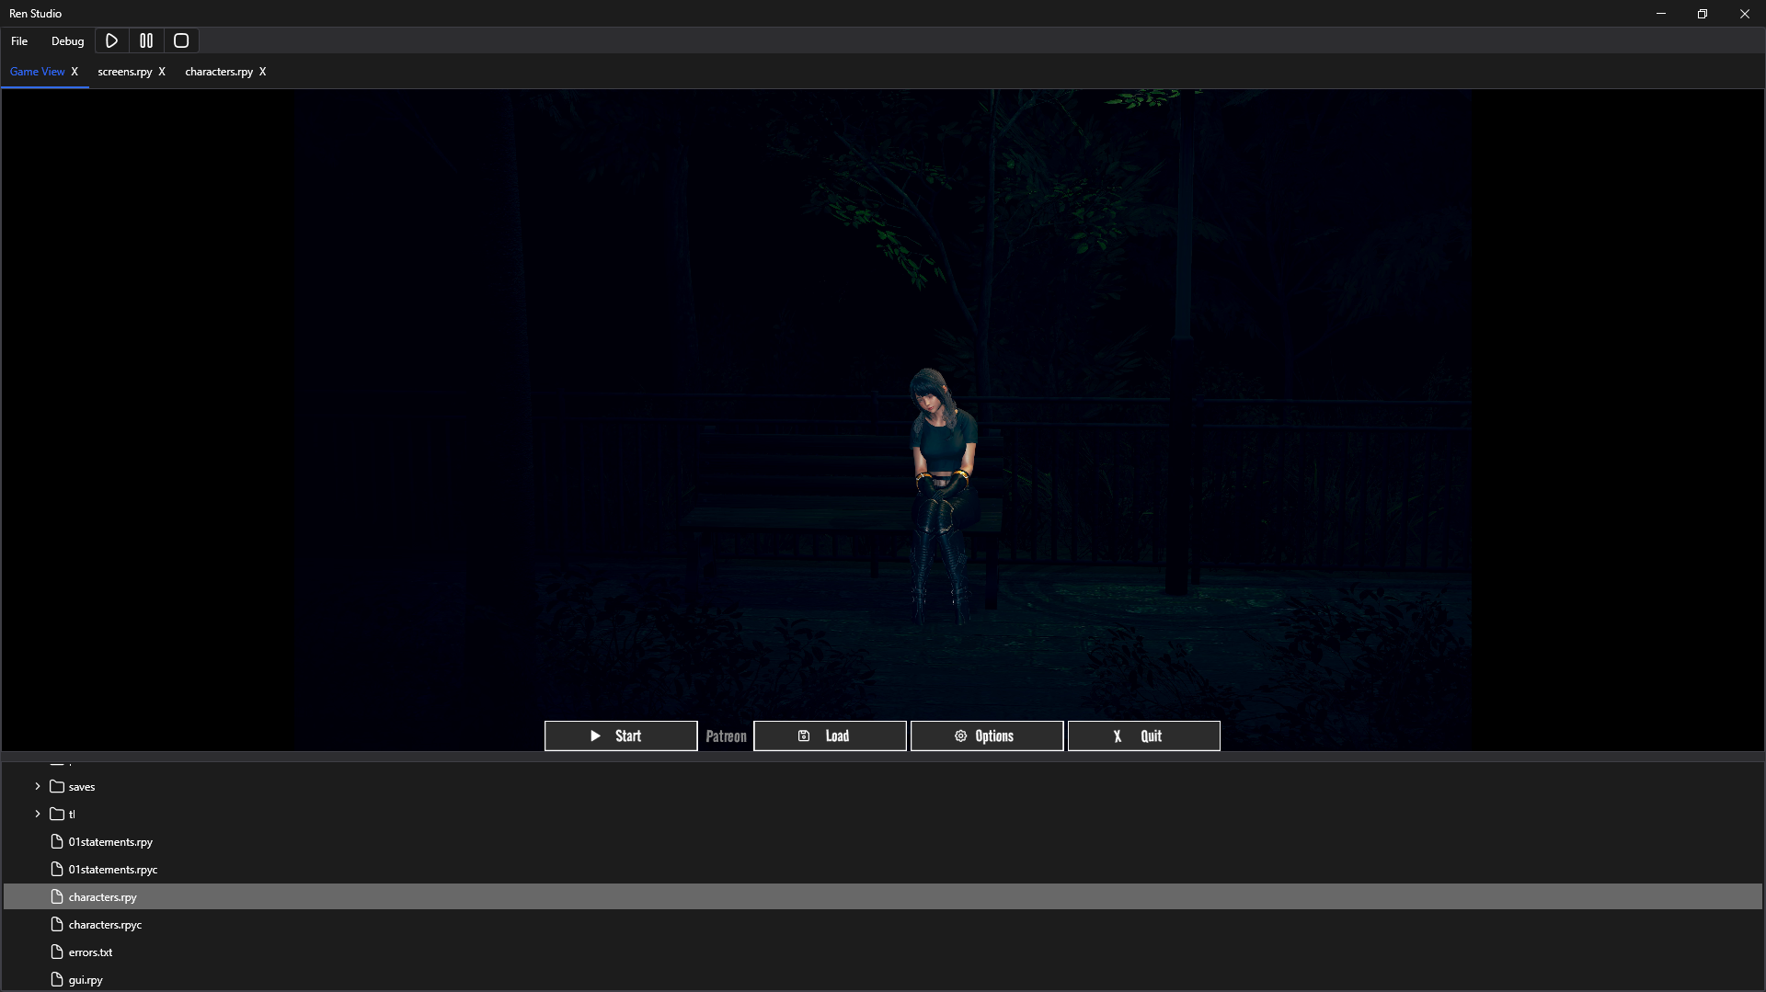The image size is (1766, 992).
Task: Expand the tl folder chevron
Action: (x=38, y=814)
